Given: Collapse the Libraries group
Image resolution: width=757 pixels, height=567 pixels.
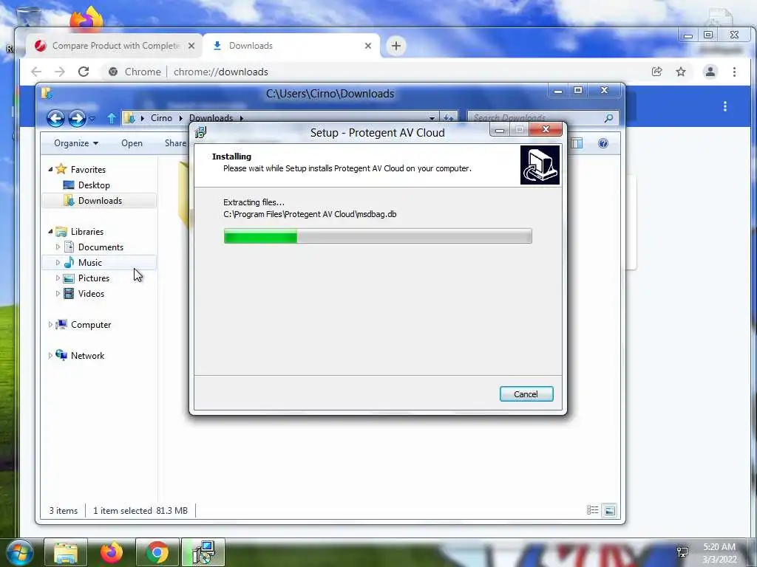Looking at the screenshot, I should click(x=50, y=231).
